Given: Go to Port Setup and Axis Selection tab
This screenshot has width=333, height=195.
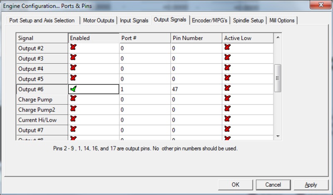Looking at the screenshot, I should tap(42, 20).
